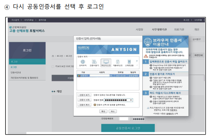
Task: Open 인증서안내 sidebar item
Action: (15, 72)
